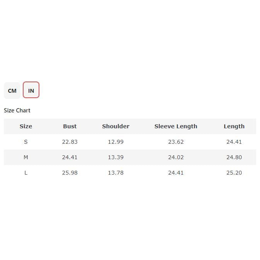Click the Bust column header
Screen dimensions: 260x260
pos(70,126)
